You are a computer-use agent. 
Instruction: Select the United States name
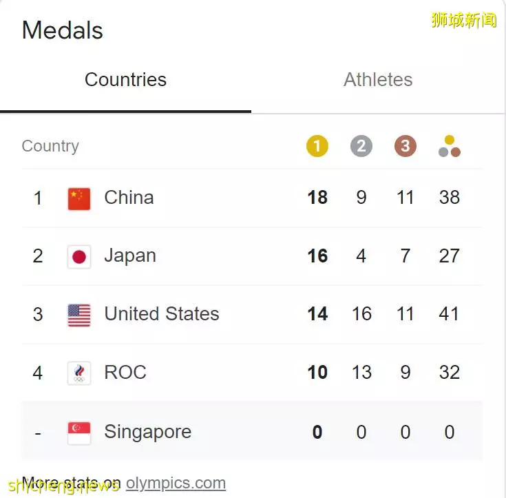[x=162, y=314]
